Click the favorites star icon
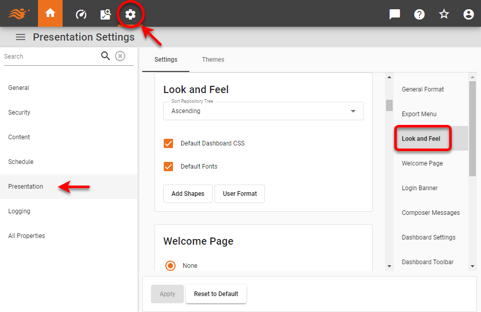 (x=444, y=14)
